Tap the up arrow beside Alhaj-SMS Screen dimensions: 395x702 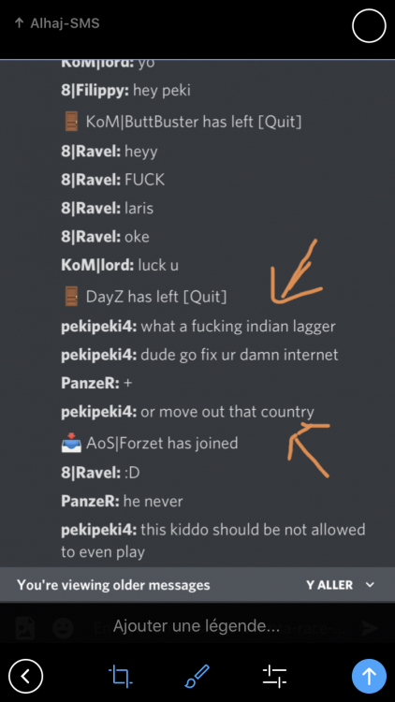[x=19, y=23]
